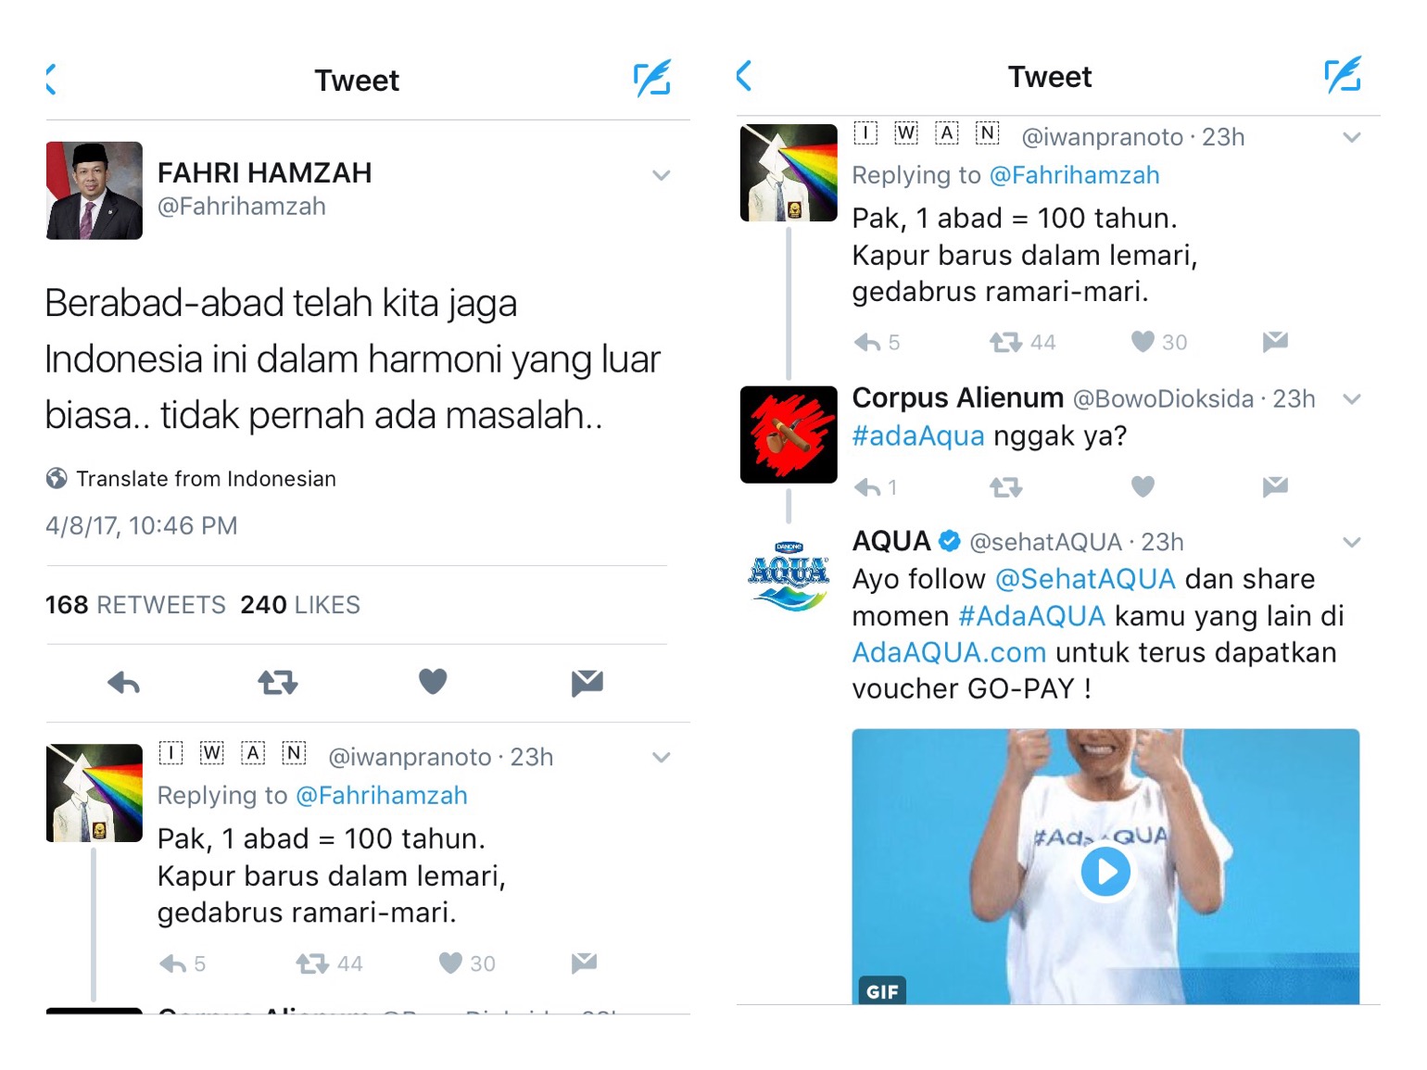Retweet Corpus Alienum's #adaAqua tweet
Screen dimensions: 1427x1070
pos(1006,487)
